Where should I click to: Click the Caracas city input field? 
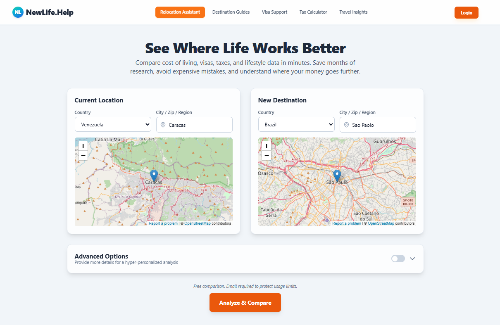(x=194, y=124)
